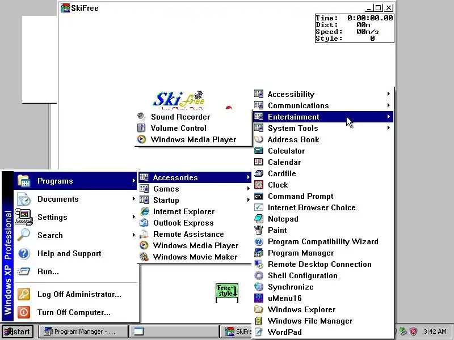Screen dimensions: 454x340
Task: Choose Run... from the Start menu
Action: pos(75,272)
